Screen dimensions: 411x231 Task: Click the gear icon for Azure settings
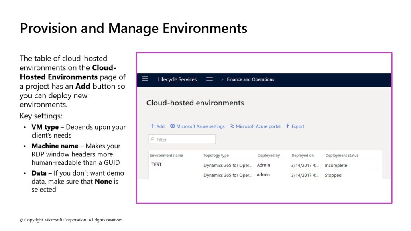172,126
